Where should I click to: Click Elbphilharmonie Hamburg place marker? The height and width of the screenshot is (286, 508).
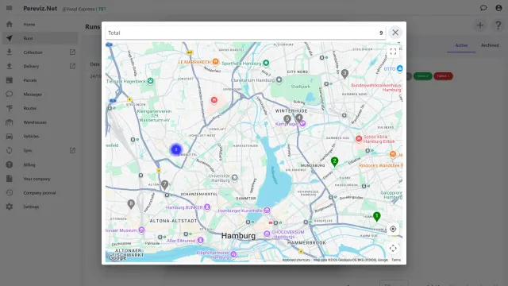pyautogui.click(x=233, y=254)
